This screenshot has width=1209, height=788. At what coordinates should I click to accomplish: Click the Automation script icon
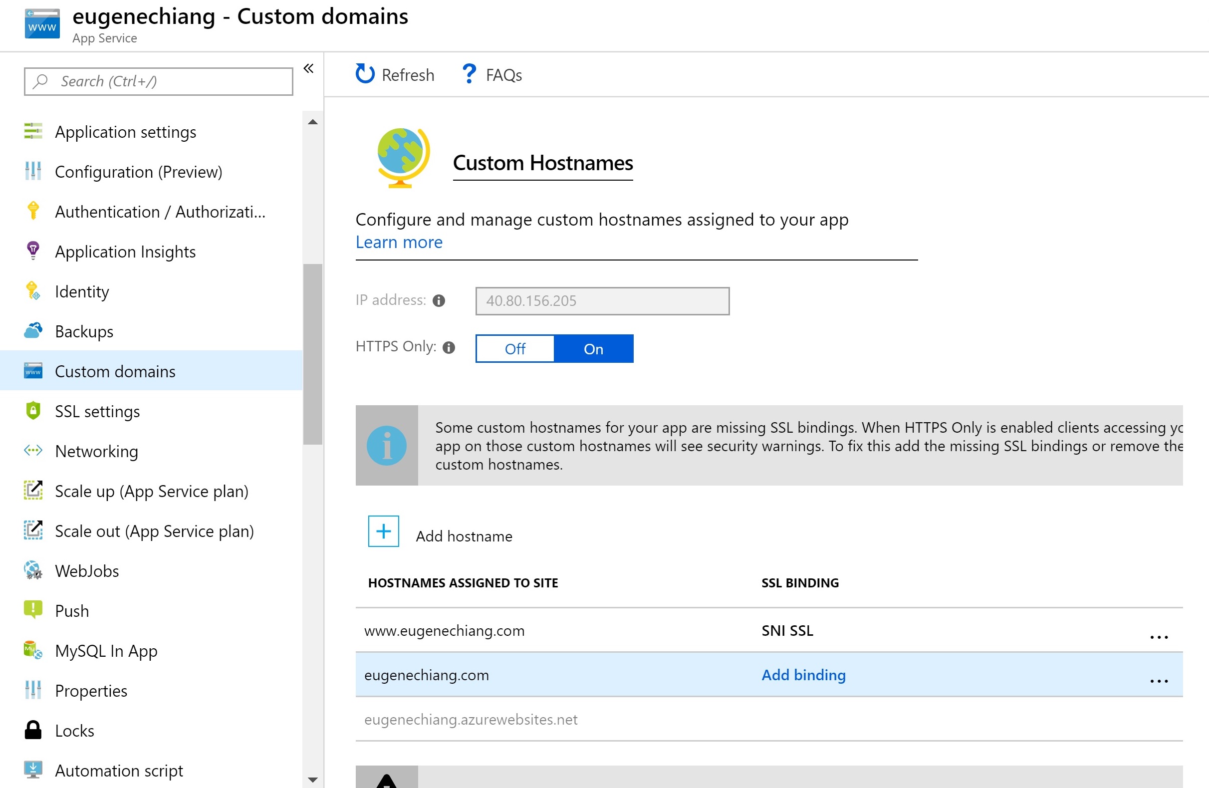pyautogui.click(x=33, y=770)
